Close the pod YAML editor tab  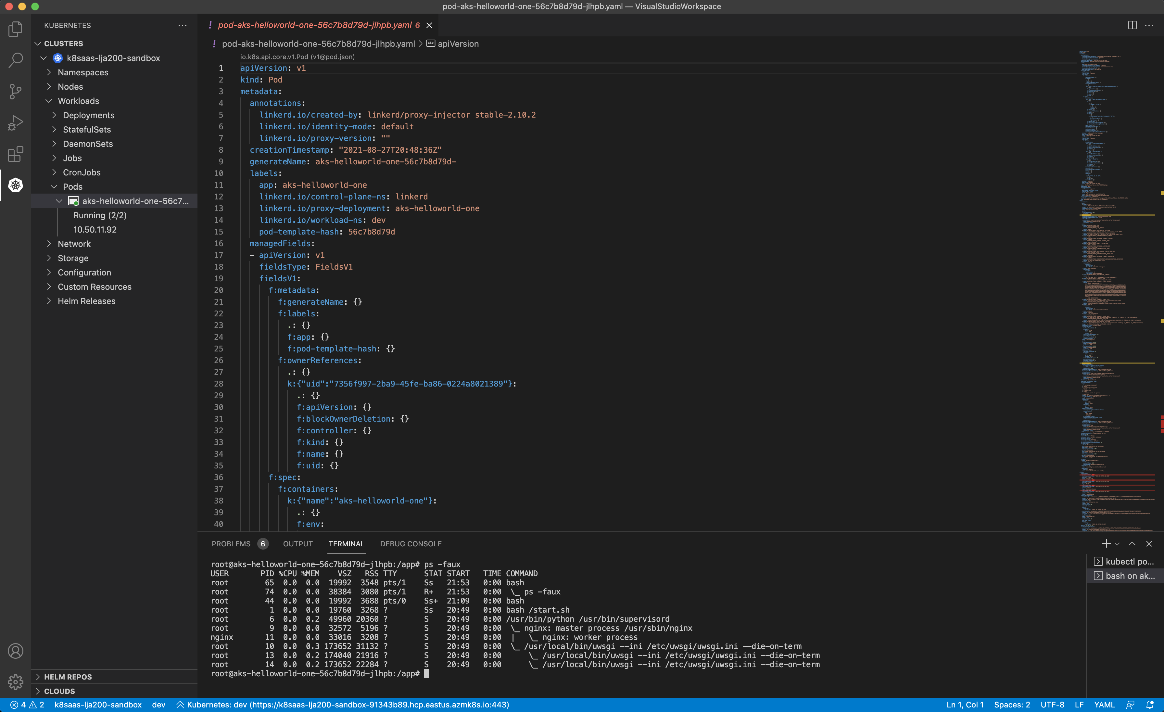pyautogui.click(x=429, y=25)
